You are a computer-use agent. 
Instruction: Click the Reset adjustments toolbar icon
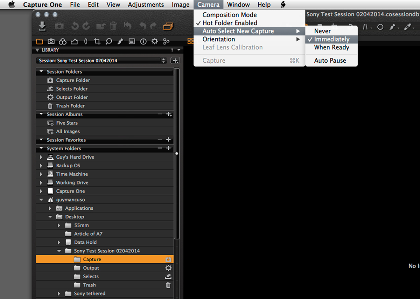point(128,26)
